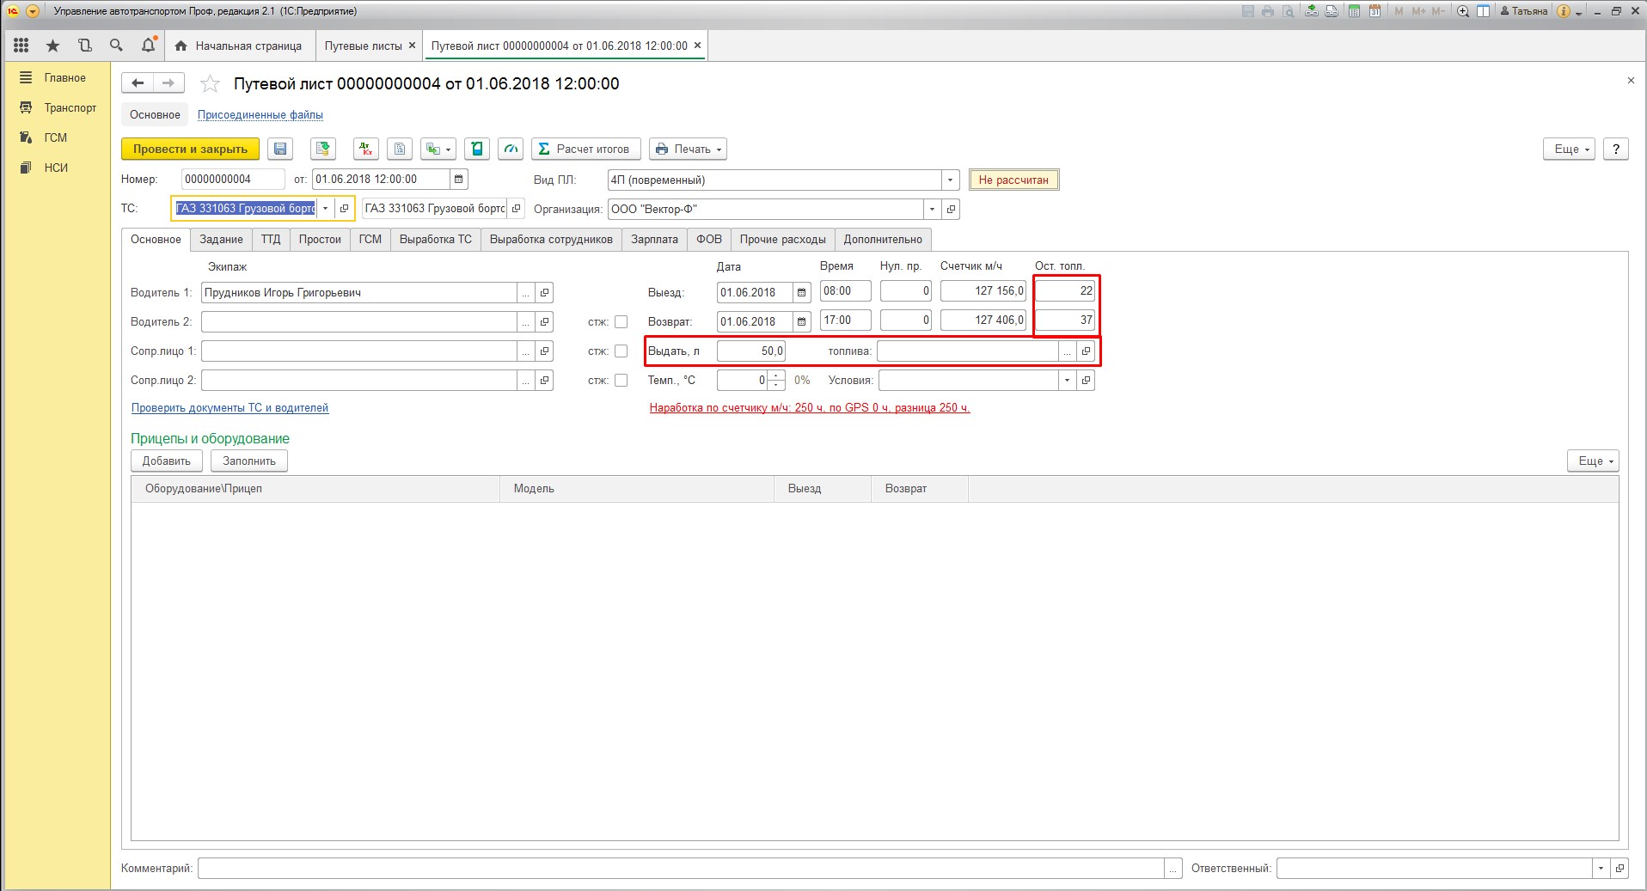
Task: Click the Провести и закрыть button
Action: click(190, 150)
